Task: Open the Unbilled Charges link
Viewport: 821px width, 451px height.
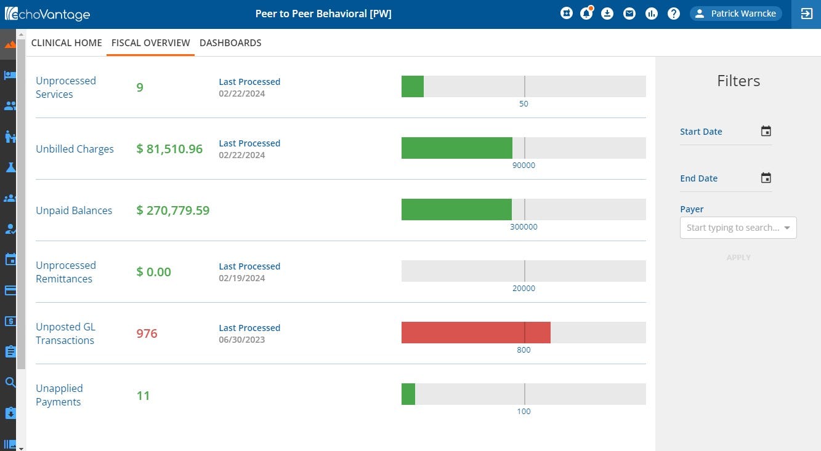Action: tap(75, 148)
